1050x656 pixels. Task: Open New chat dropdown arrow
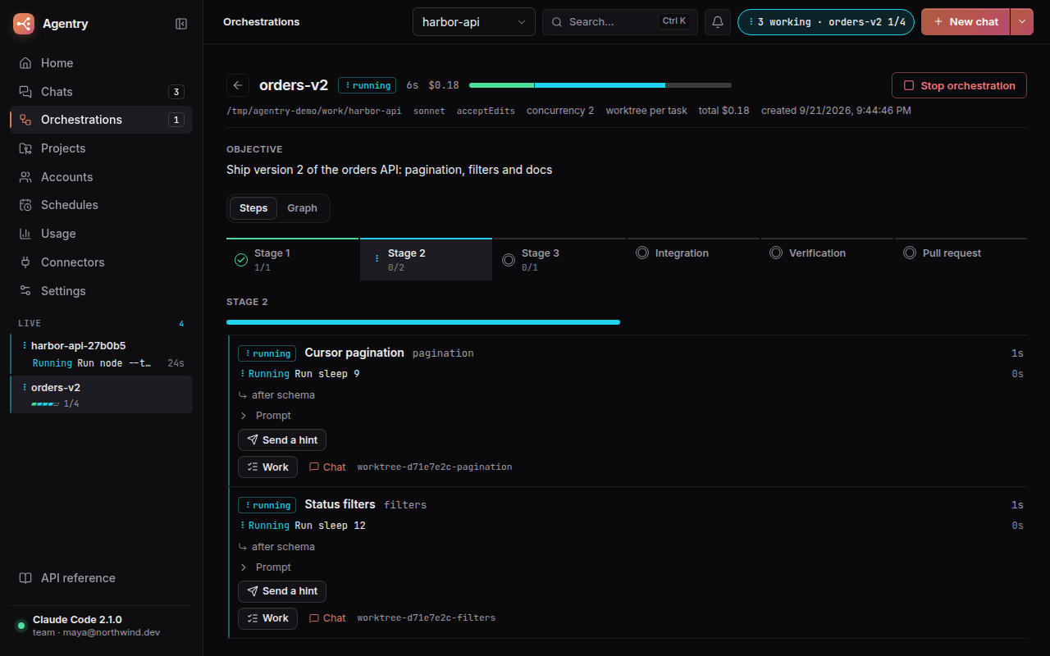click(1021, 22)
